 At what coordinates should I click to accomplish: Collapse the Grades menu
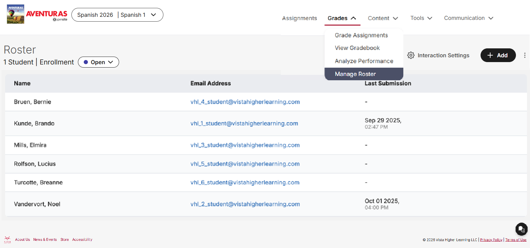(x=342, y=18)
